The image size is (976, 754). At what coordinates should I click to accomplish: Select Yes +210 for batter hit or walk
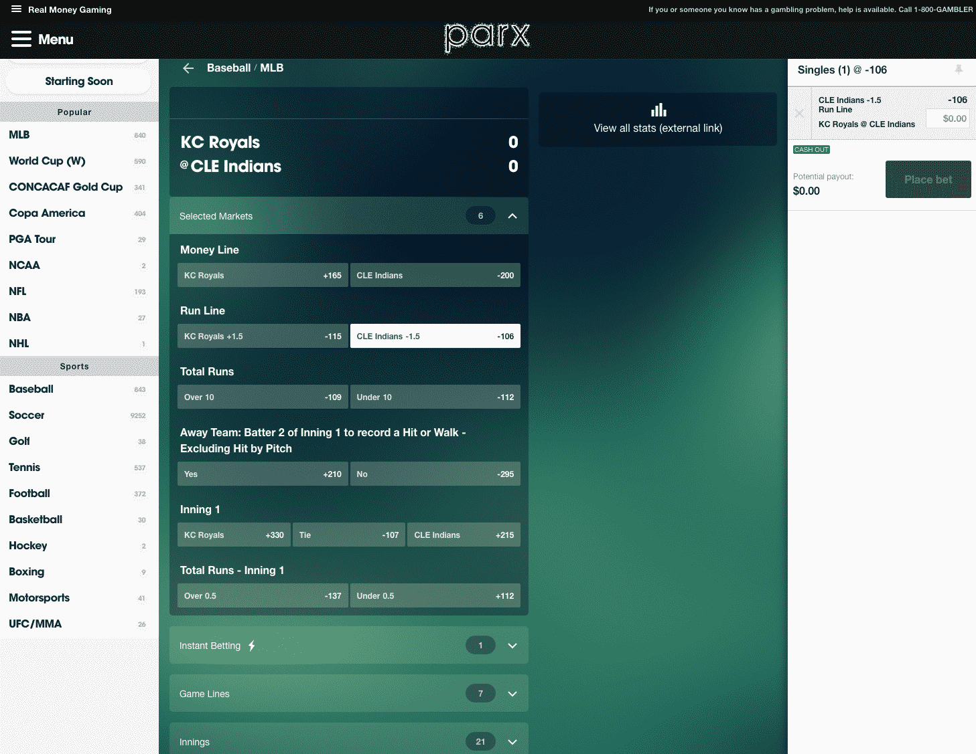coord(263,474)
